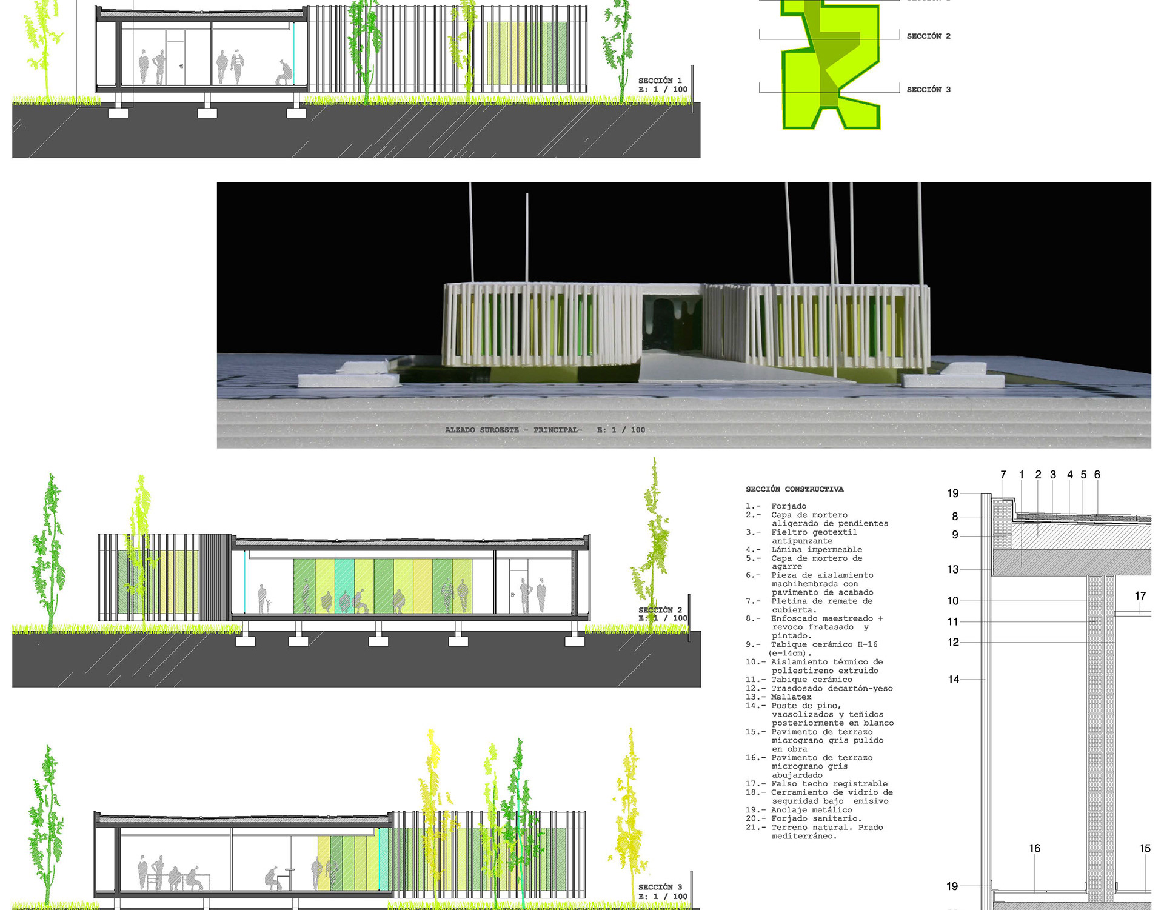Click the upper callout number 19 at roof
This screenshot has height=910, width=1164.
tap(953, 493)
